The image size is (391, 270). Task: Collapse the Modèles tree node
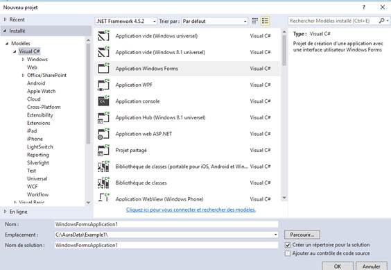pyautogui.click(x=7, y=44)
